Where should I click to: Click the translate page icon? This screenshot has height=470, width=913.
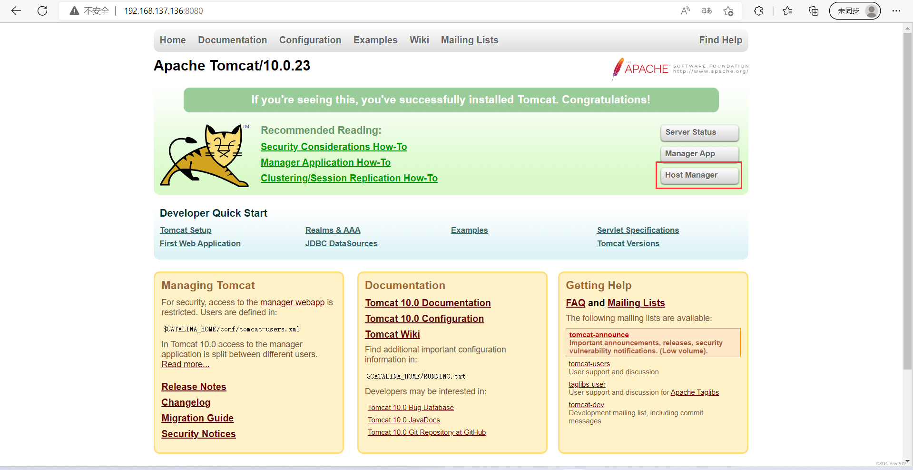click(x=707, y=10)
